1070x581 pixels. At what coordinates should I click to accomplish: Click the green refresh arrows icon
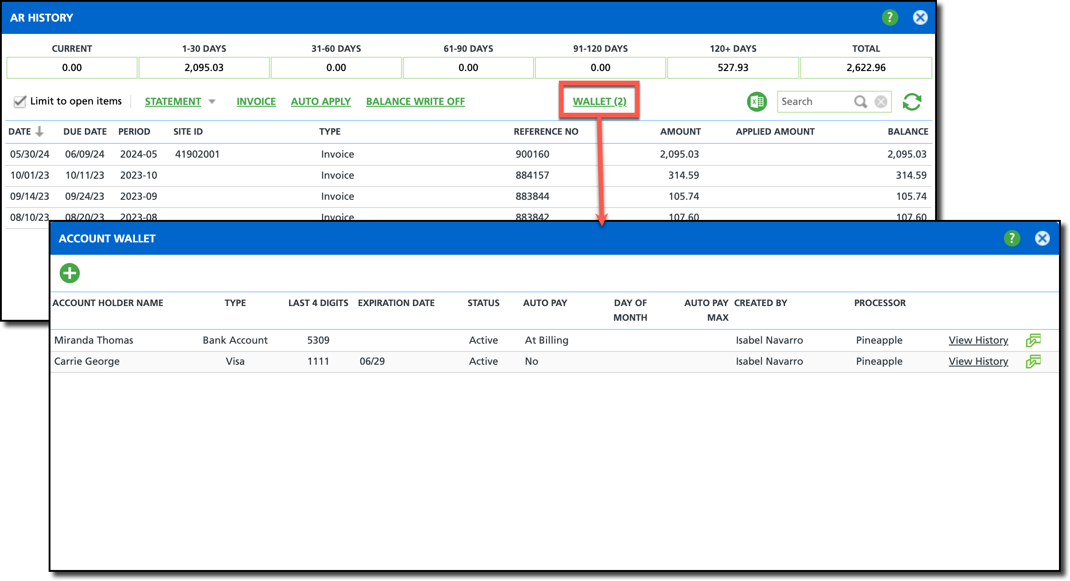tap(912, 102)
